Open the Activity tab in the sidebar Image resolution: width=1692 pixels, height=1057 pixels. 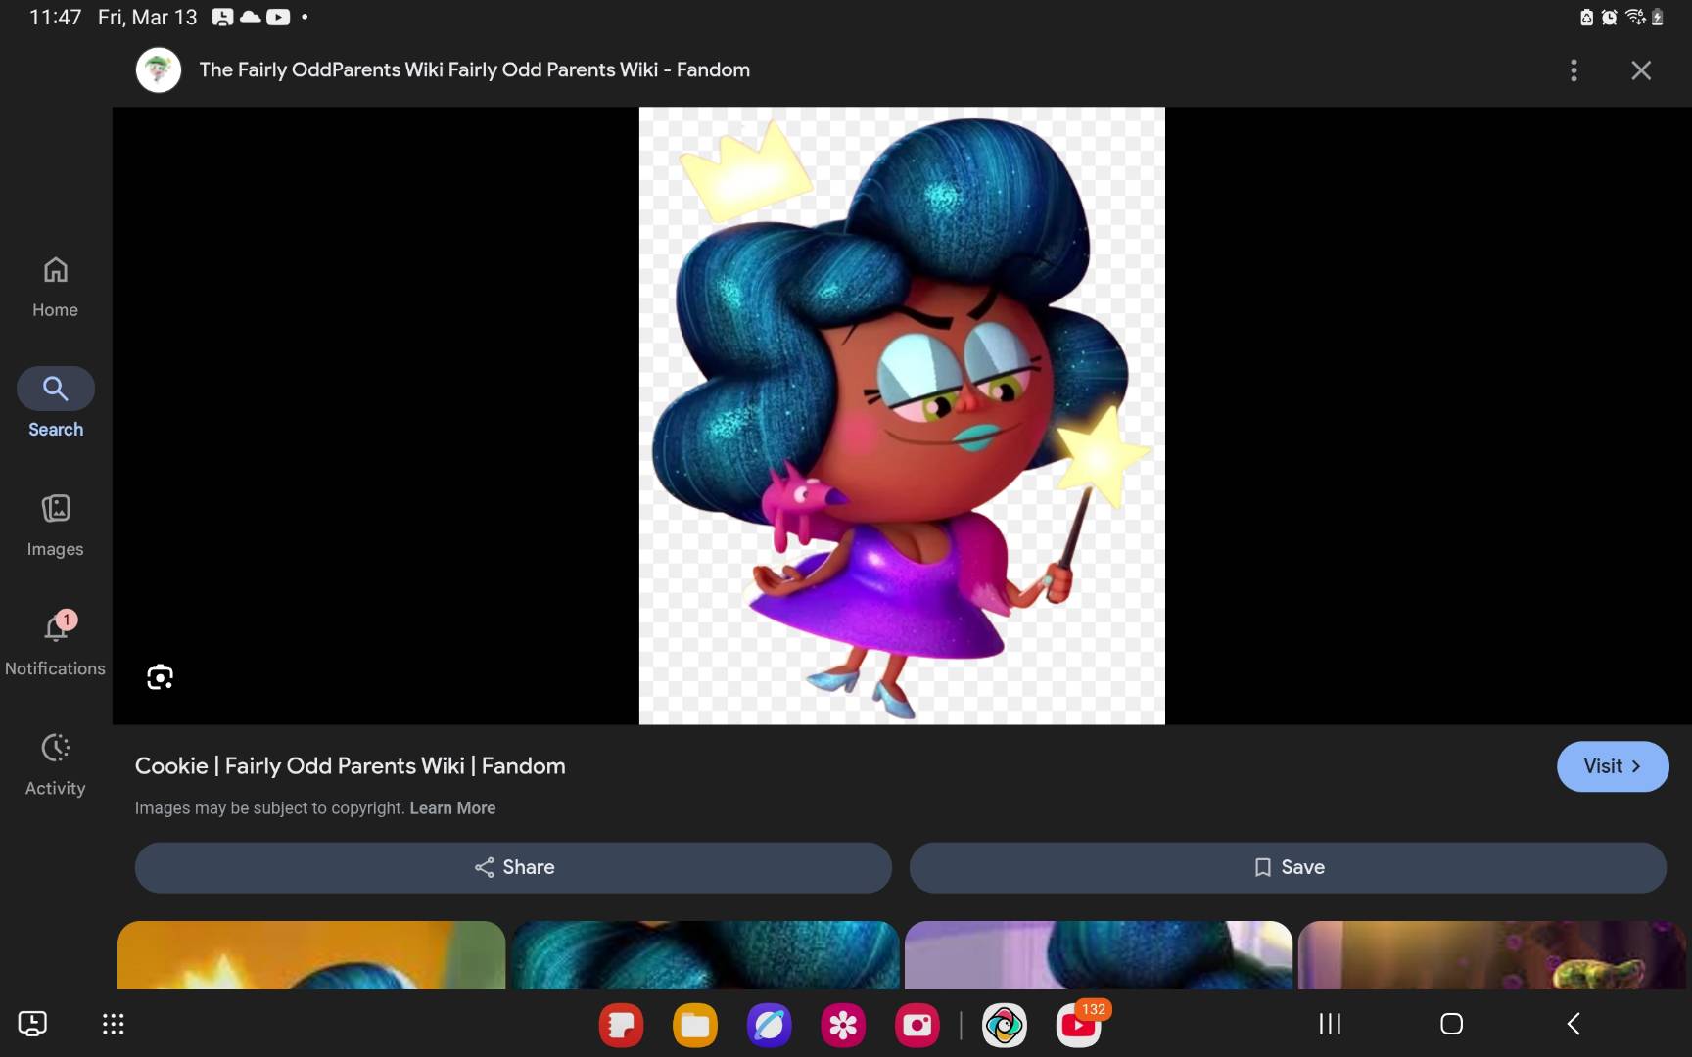(x=55, y=764)
